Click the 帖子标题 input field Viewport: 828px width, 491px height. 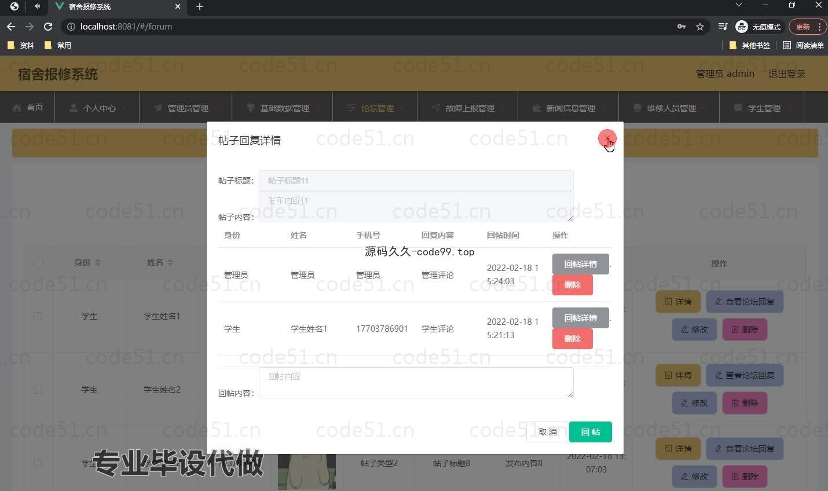416,181
